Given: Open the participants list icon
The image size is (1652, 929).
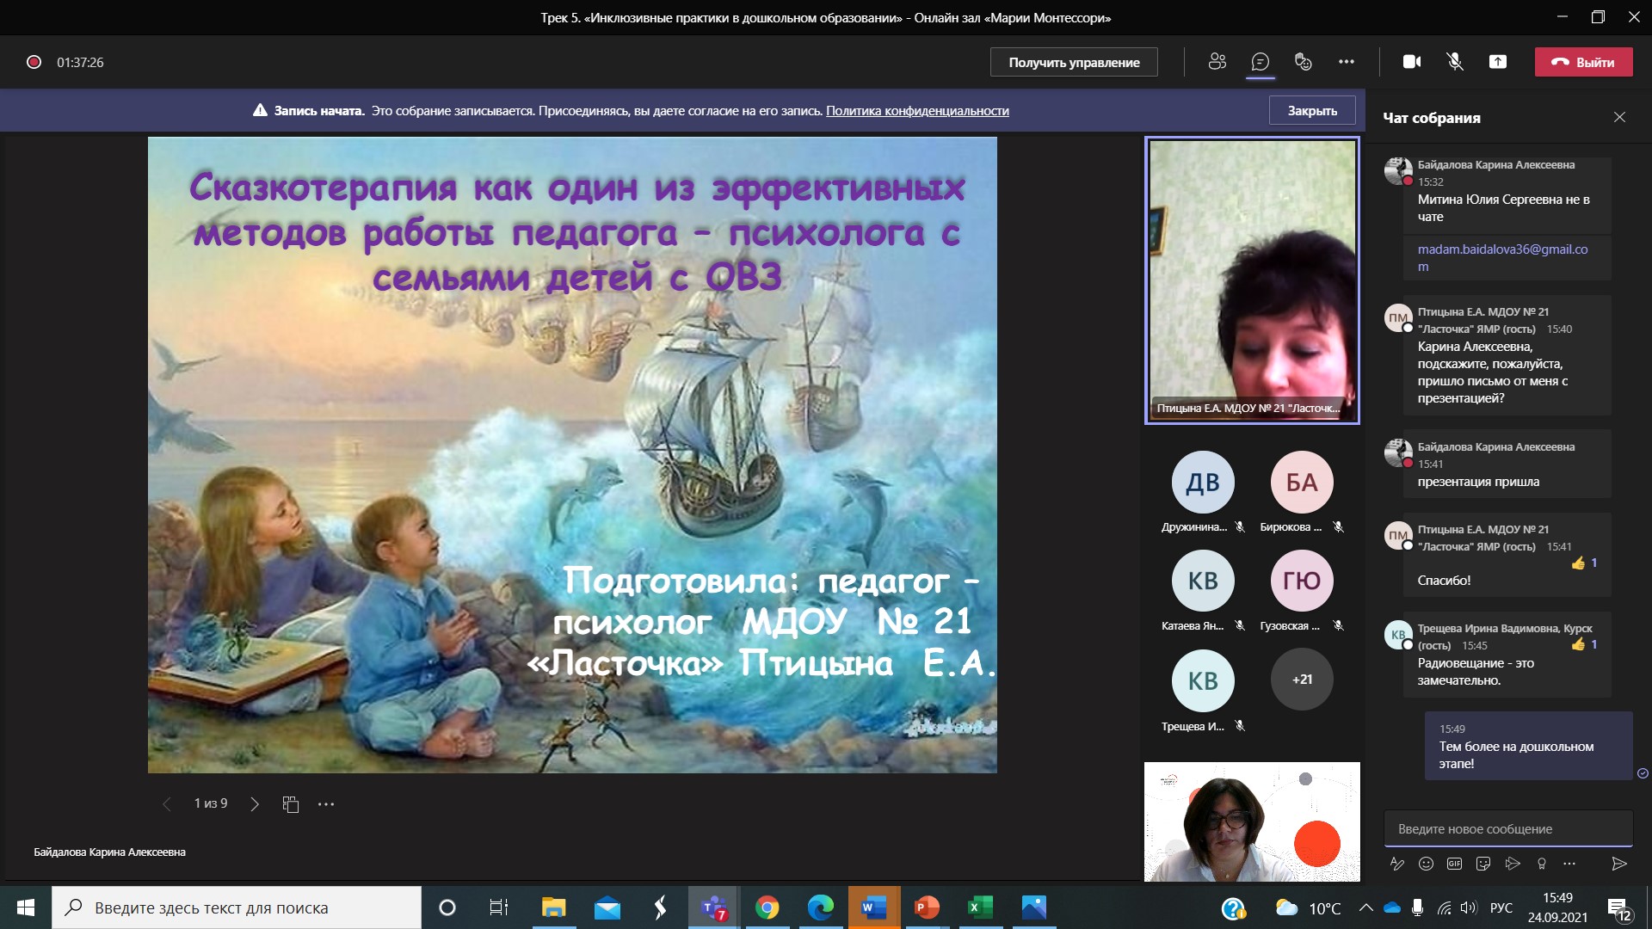Looking at the screenshot, I should click(1217, 62).
